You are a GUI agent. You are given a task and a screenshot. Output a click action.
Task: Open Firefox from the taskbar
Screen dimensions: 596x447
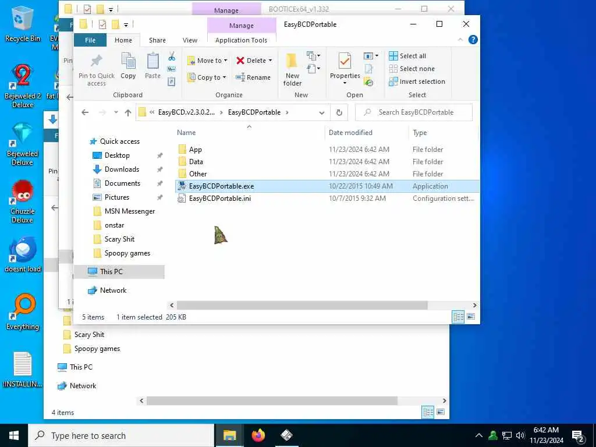[258, 435]
